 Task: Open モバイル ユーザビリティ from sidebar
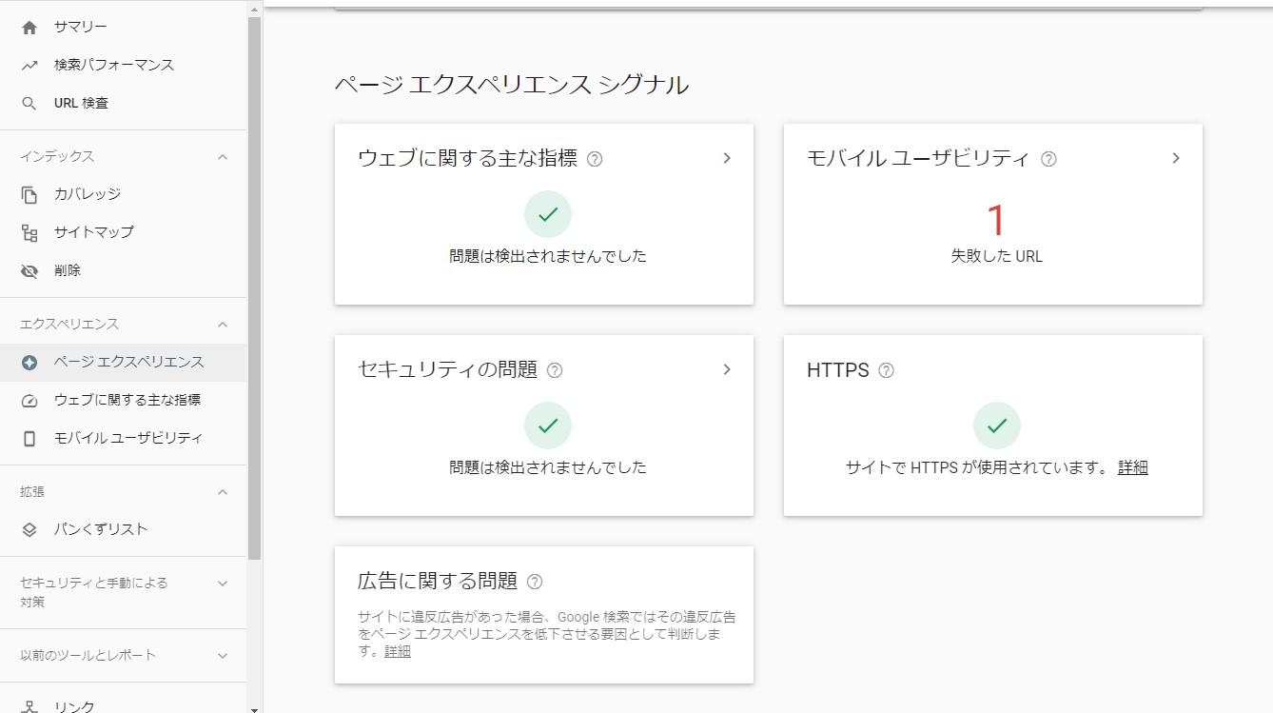[123, 438]
